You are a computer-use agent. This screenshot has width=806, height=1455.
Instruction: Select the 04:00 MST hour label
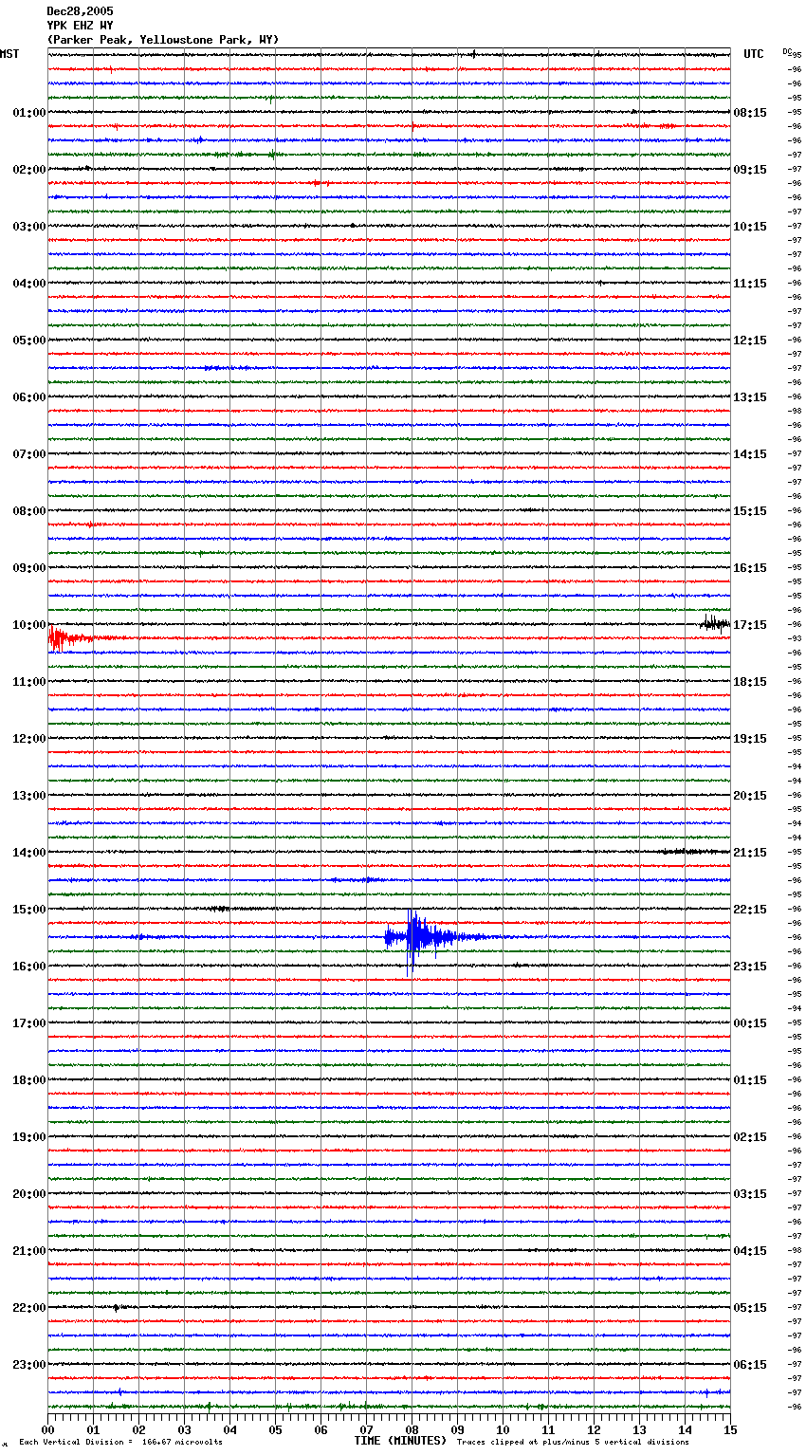pos(29,284)
